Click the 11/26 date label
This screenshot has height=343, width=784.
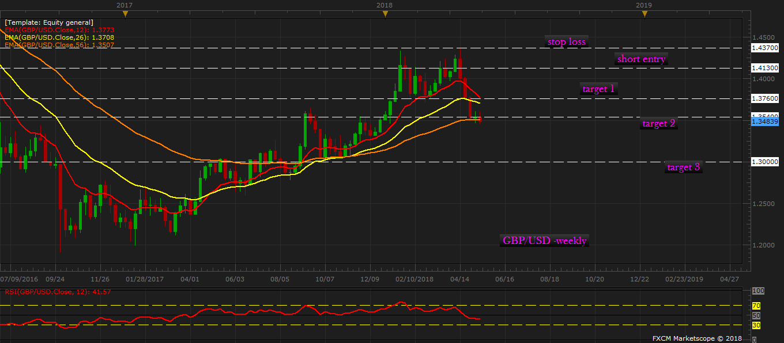pos(100,279)
